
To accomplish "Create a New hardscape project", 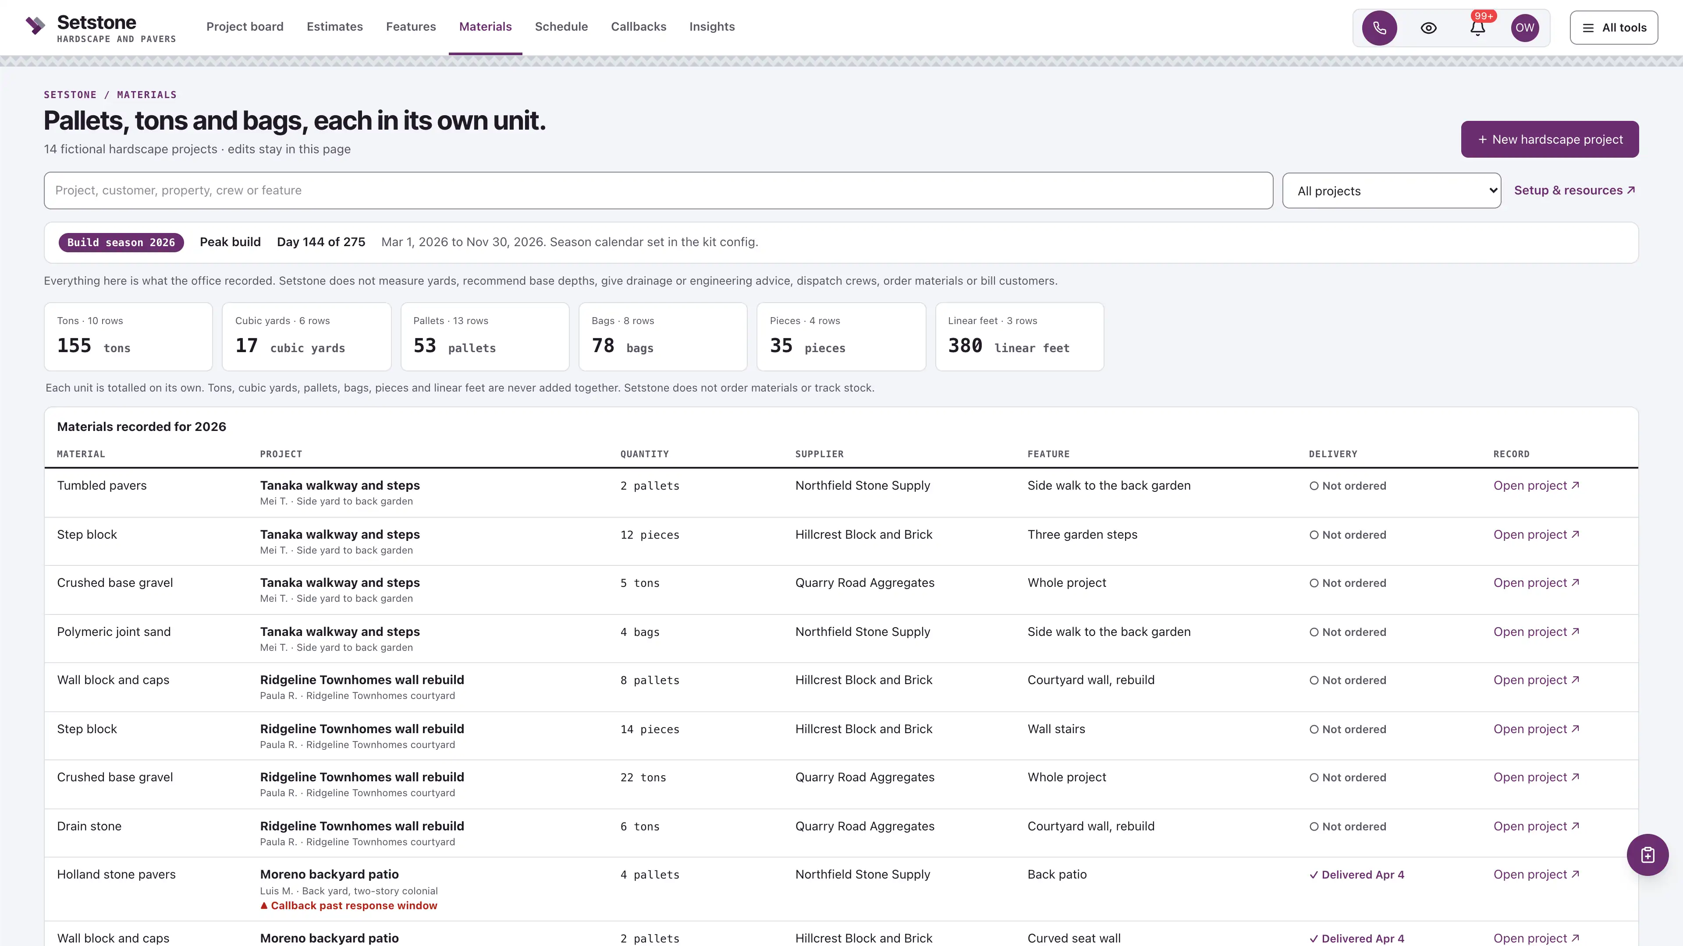I will point(1550,139).
